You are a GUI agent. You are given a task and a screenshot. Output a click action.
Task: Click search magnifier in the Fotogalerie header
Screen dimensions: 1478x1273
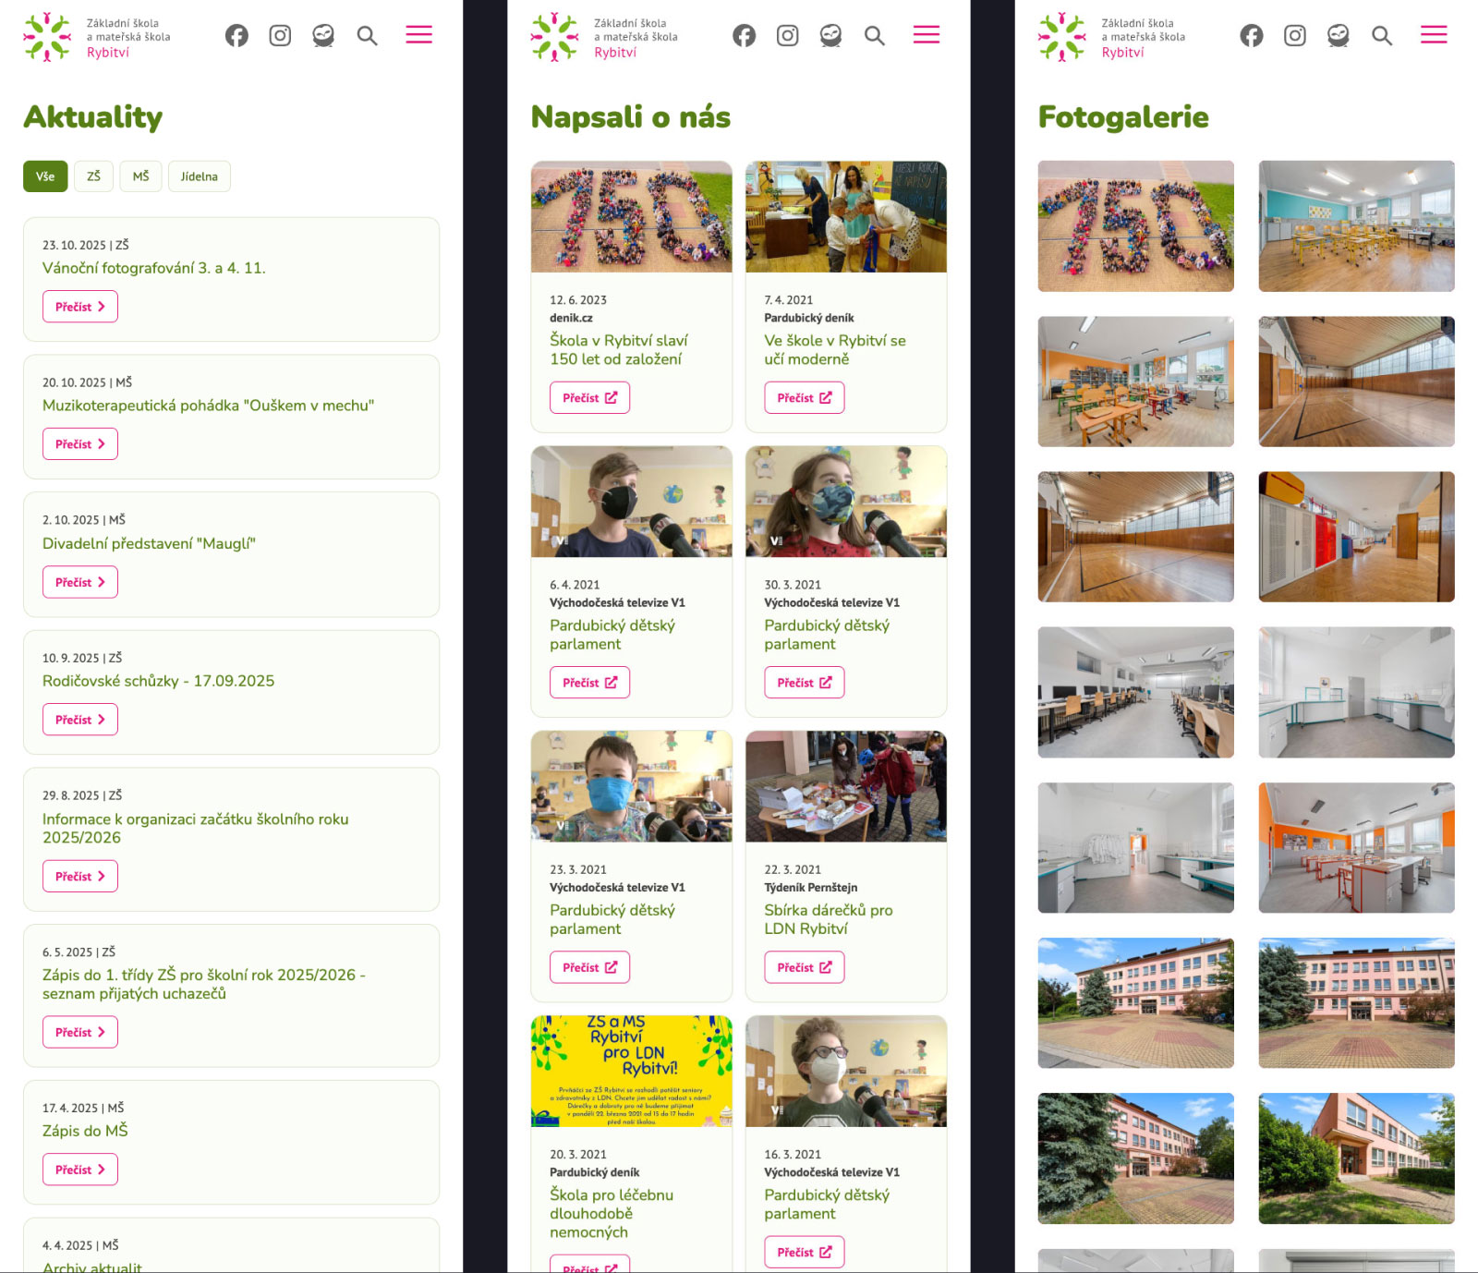(1381, 36)
